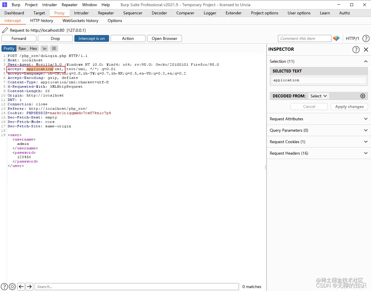Switch editor to Hex view

[33, 48]
